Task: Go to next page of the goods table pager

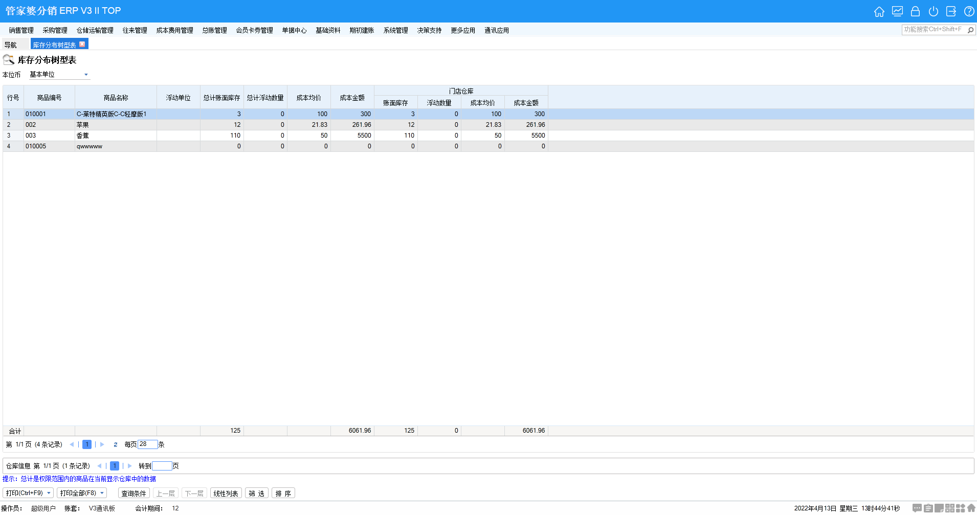Action: [102, 444]
